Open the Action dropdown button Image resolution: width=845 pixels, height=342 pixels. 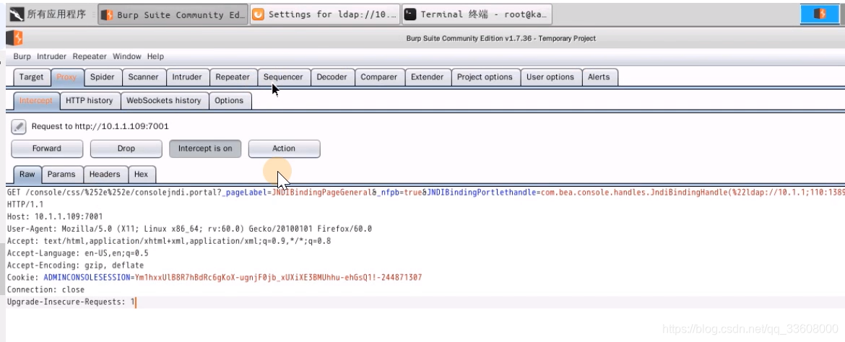pyautogui.click(x=284, y=149)
